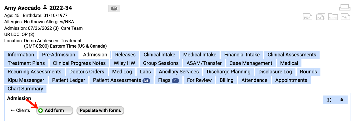The height and width of the screenshot is (121, 353).
Task: Open the Patient Assessments tab
Action: [121, 80]
